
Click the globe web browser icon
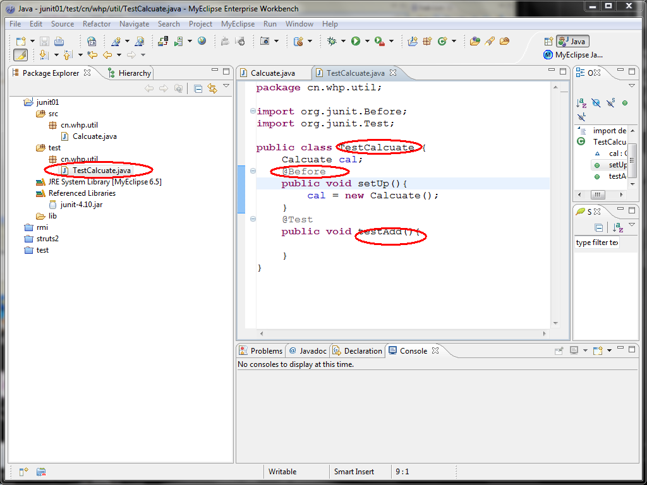coord(202,41)
